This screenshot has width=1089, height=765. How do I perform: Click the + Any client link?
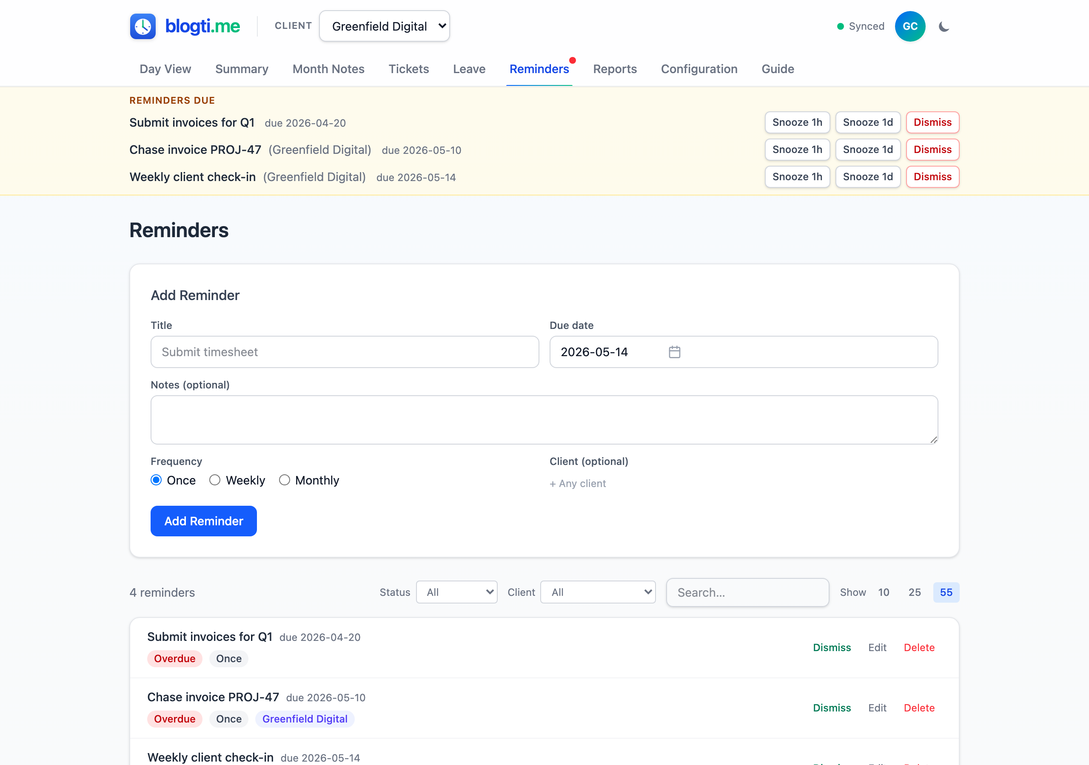click(x=577, y=484)
